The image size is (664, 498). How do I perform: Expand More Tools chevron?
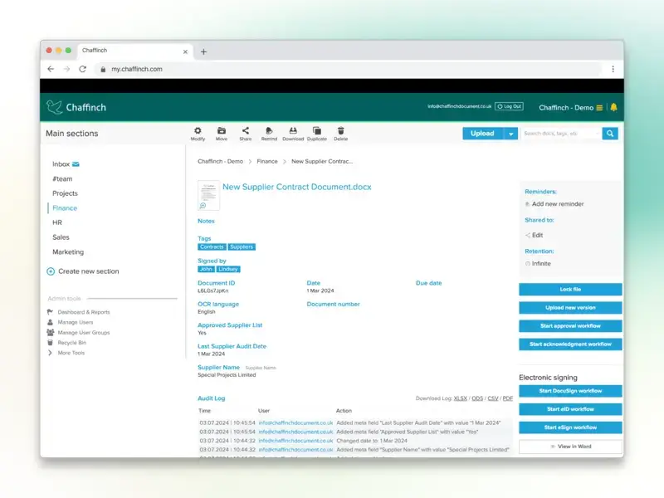pos(50,353)
